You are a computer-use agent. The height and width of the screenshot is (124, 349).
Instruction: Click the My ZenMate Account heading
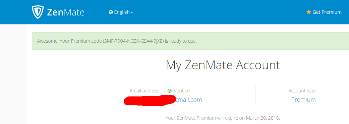[x=223, y=65]
